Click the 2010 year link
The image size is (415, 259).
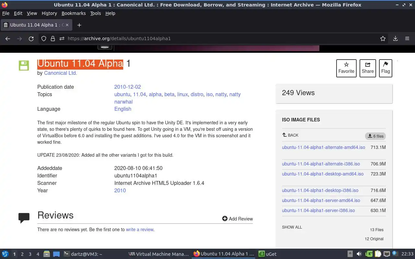(120, 190)
